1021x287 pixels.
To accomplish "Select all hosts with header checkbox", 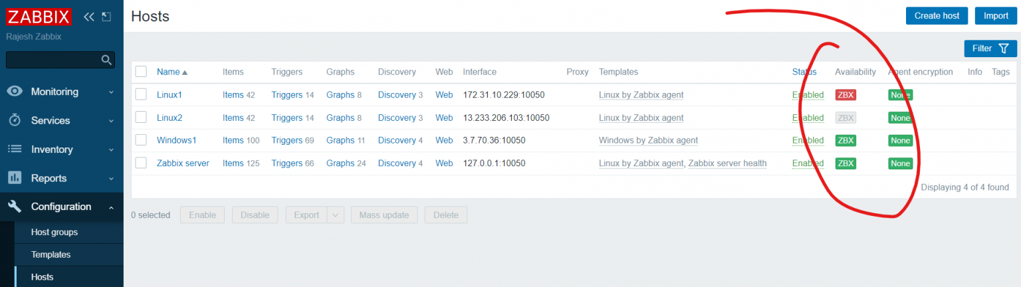I will tap(141, 72).
